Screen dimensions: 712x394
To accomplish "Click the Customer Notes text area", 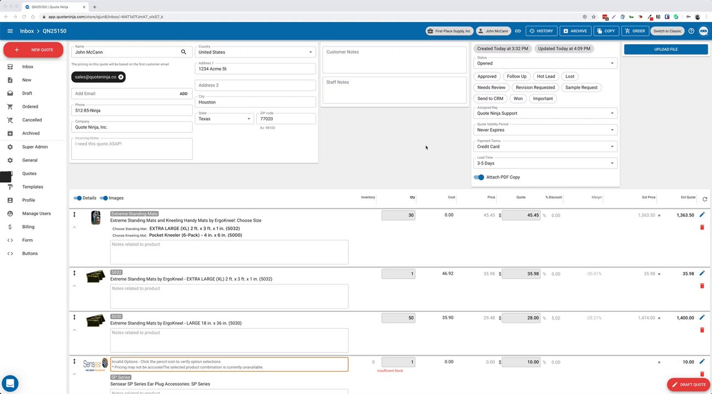I will point(394,60).
